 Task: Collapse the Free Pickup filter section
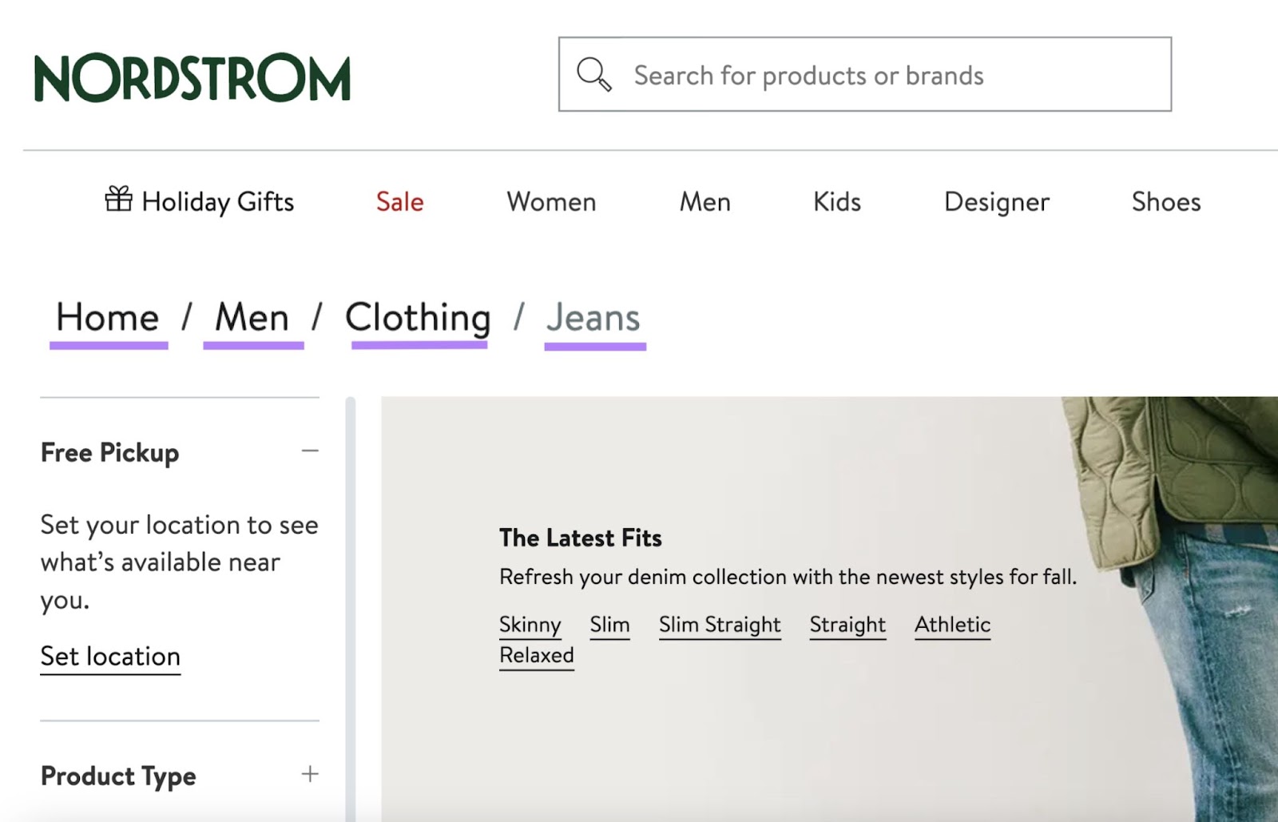pos(310,451)
